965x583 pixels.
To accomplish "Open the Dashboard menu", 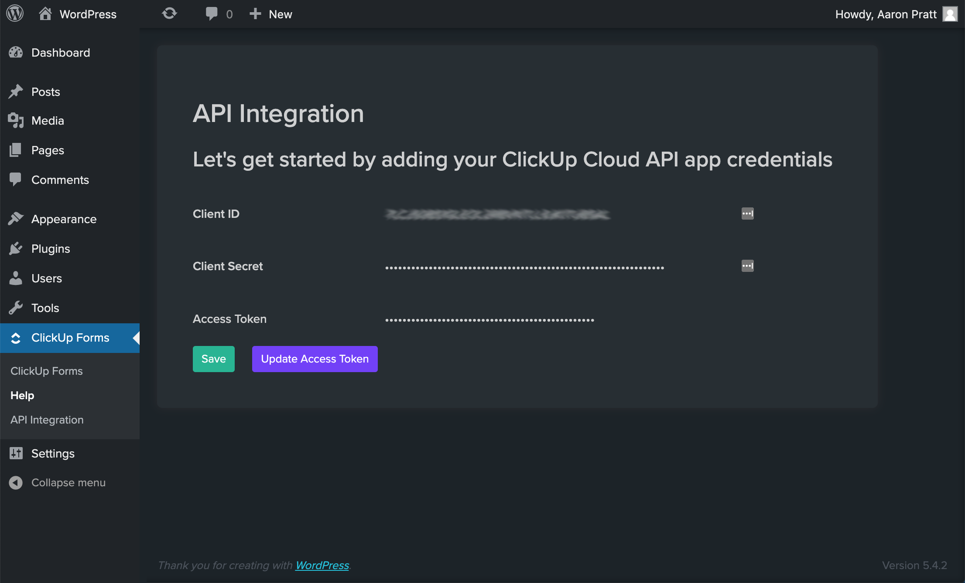I will point(70,52).
